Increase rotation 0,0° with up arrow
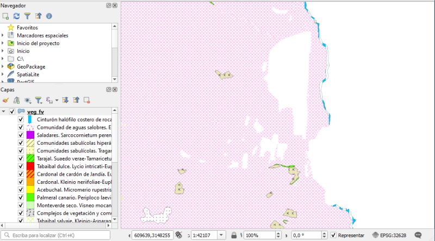435x241 pixels. point(324,233)
